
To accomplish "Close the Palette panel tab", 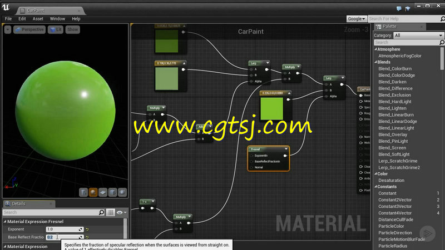I will click(x=422, y=27).
